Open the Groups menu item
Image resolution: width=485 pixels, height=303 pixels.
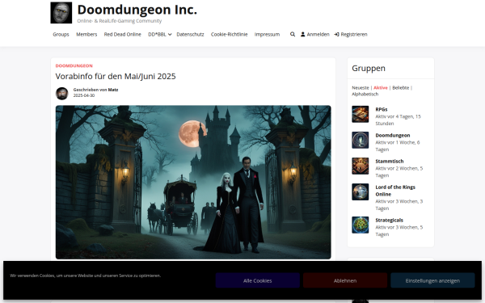click(61, 34)
